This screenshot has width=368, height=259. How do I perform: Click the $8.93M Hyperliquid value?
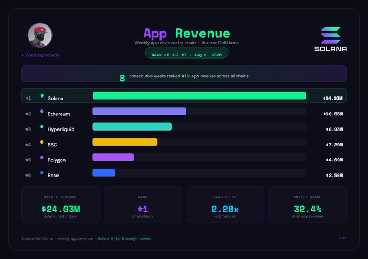click(x=334, y=129)
